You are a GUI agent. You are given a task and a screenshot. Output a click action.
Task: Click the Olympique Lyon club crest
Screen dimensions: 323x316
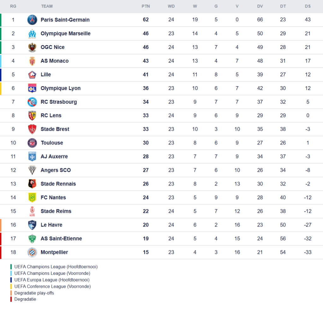point(32,88)
